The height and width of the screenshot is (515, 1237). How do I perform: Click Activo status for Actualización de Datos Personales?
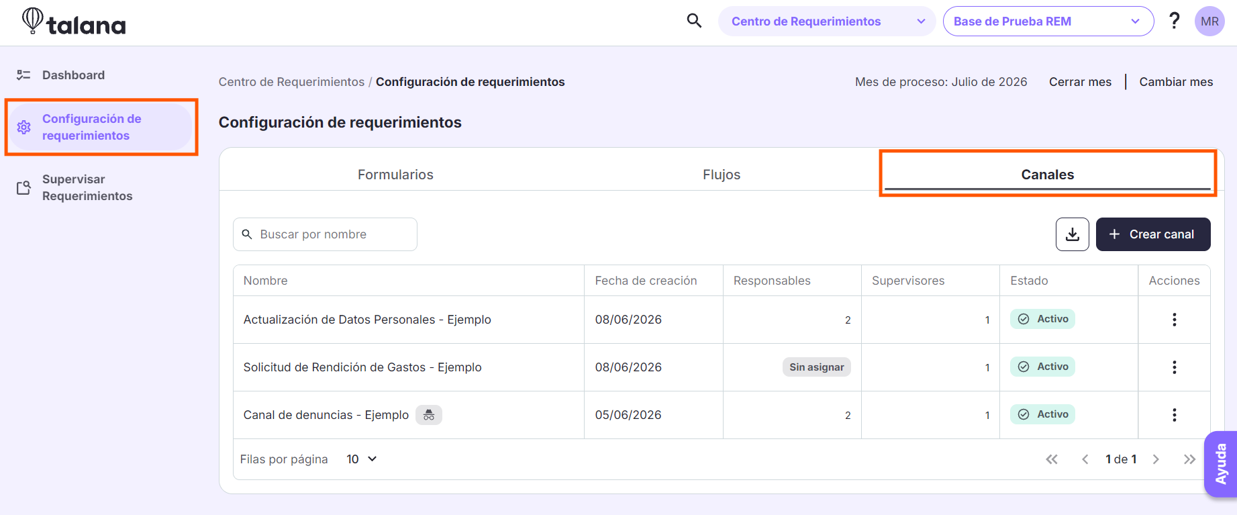1042,319
